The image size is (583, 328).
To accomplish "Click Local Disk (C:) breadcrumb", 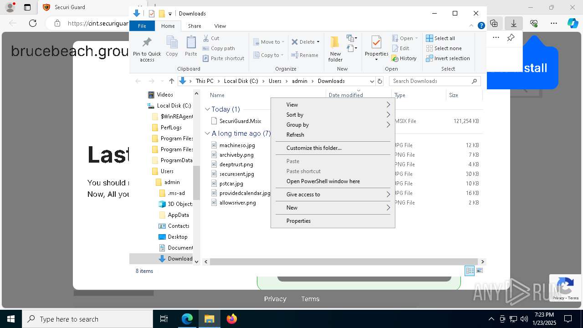I will click(x=240, y=81).
